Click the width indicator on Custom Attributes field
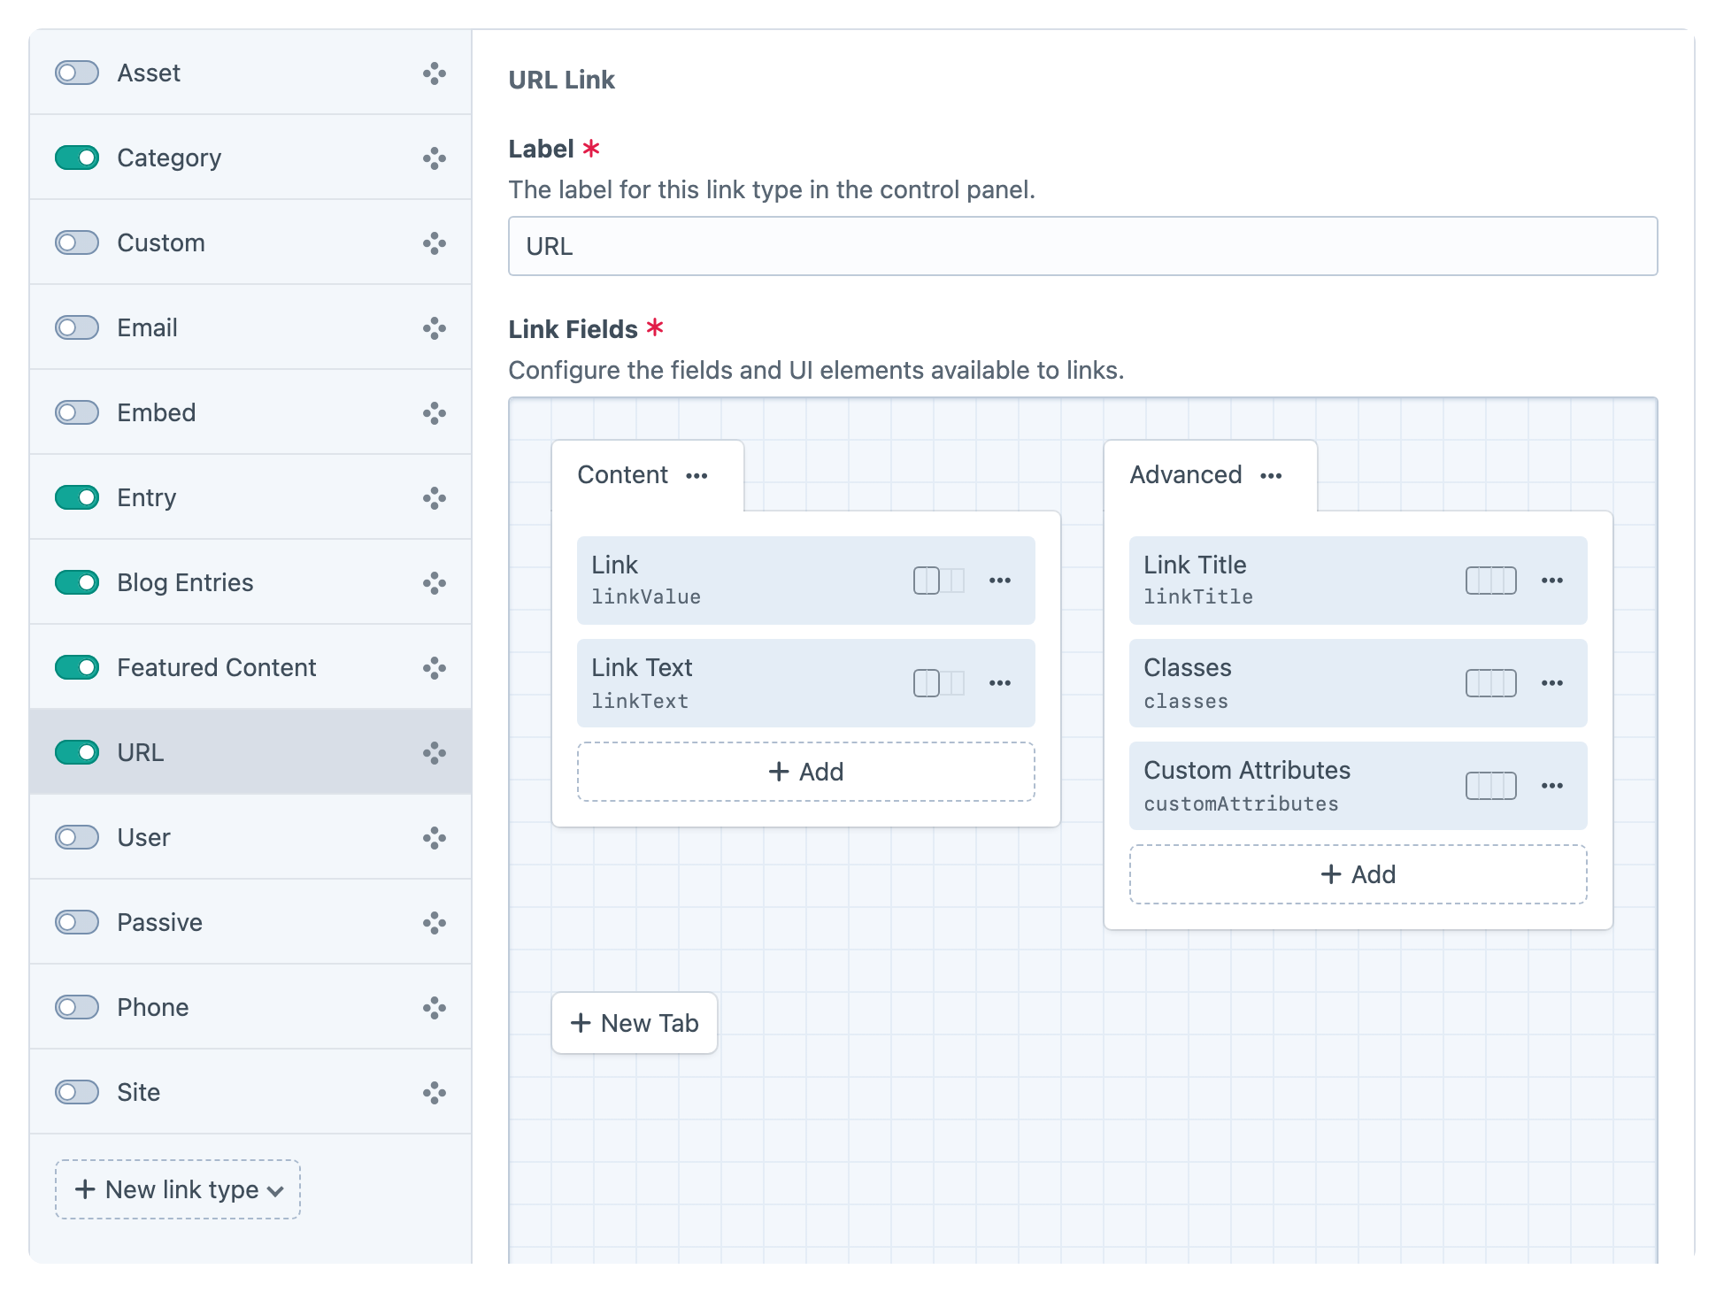 click(x=1491, y=786)
